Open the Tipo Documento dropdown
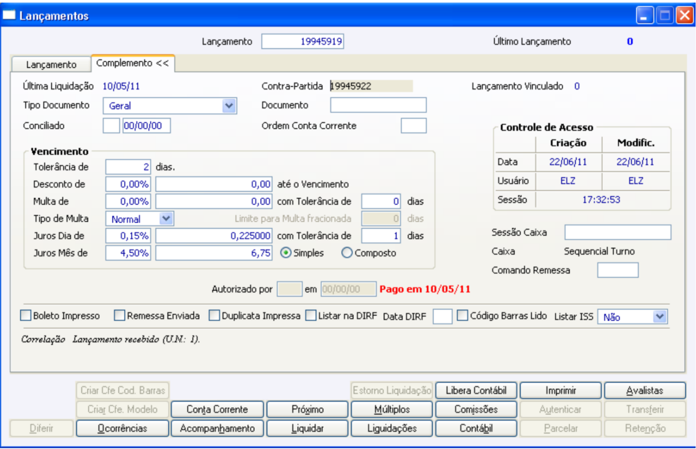Screen dimensions: 696x449 [x=229, y=106]
